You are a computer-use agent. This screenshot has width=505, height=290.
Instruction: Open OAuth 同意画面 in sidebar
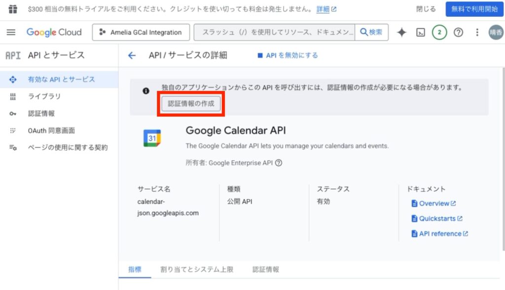[51, 131]
